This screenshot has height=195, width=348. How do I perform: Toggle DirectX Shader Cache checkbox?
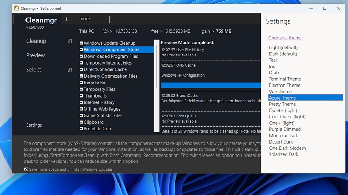pos(81,69)
